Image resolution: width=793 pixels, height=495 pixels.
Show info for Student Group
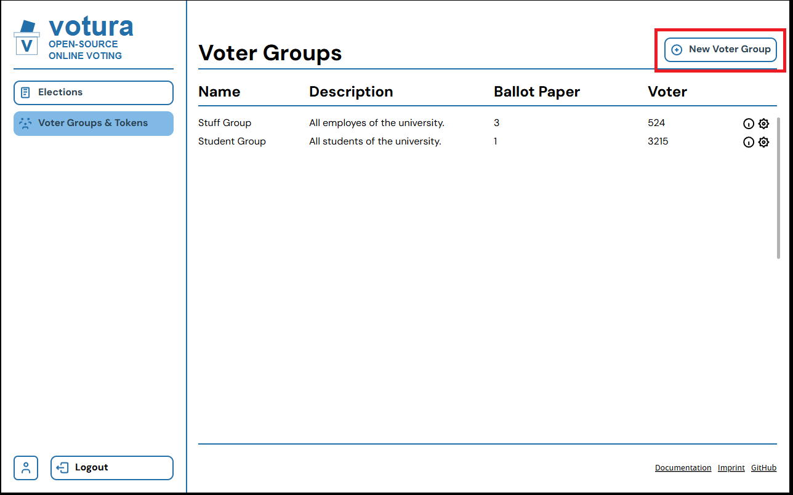pyautogui.click(x=748, y=142)
